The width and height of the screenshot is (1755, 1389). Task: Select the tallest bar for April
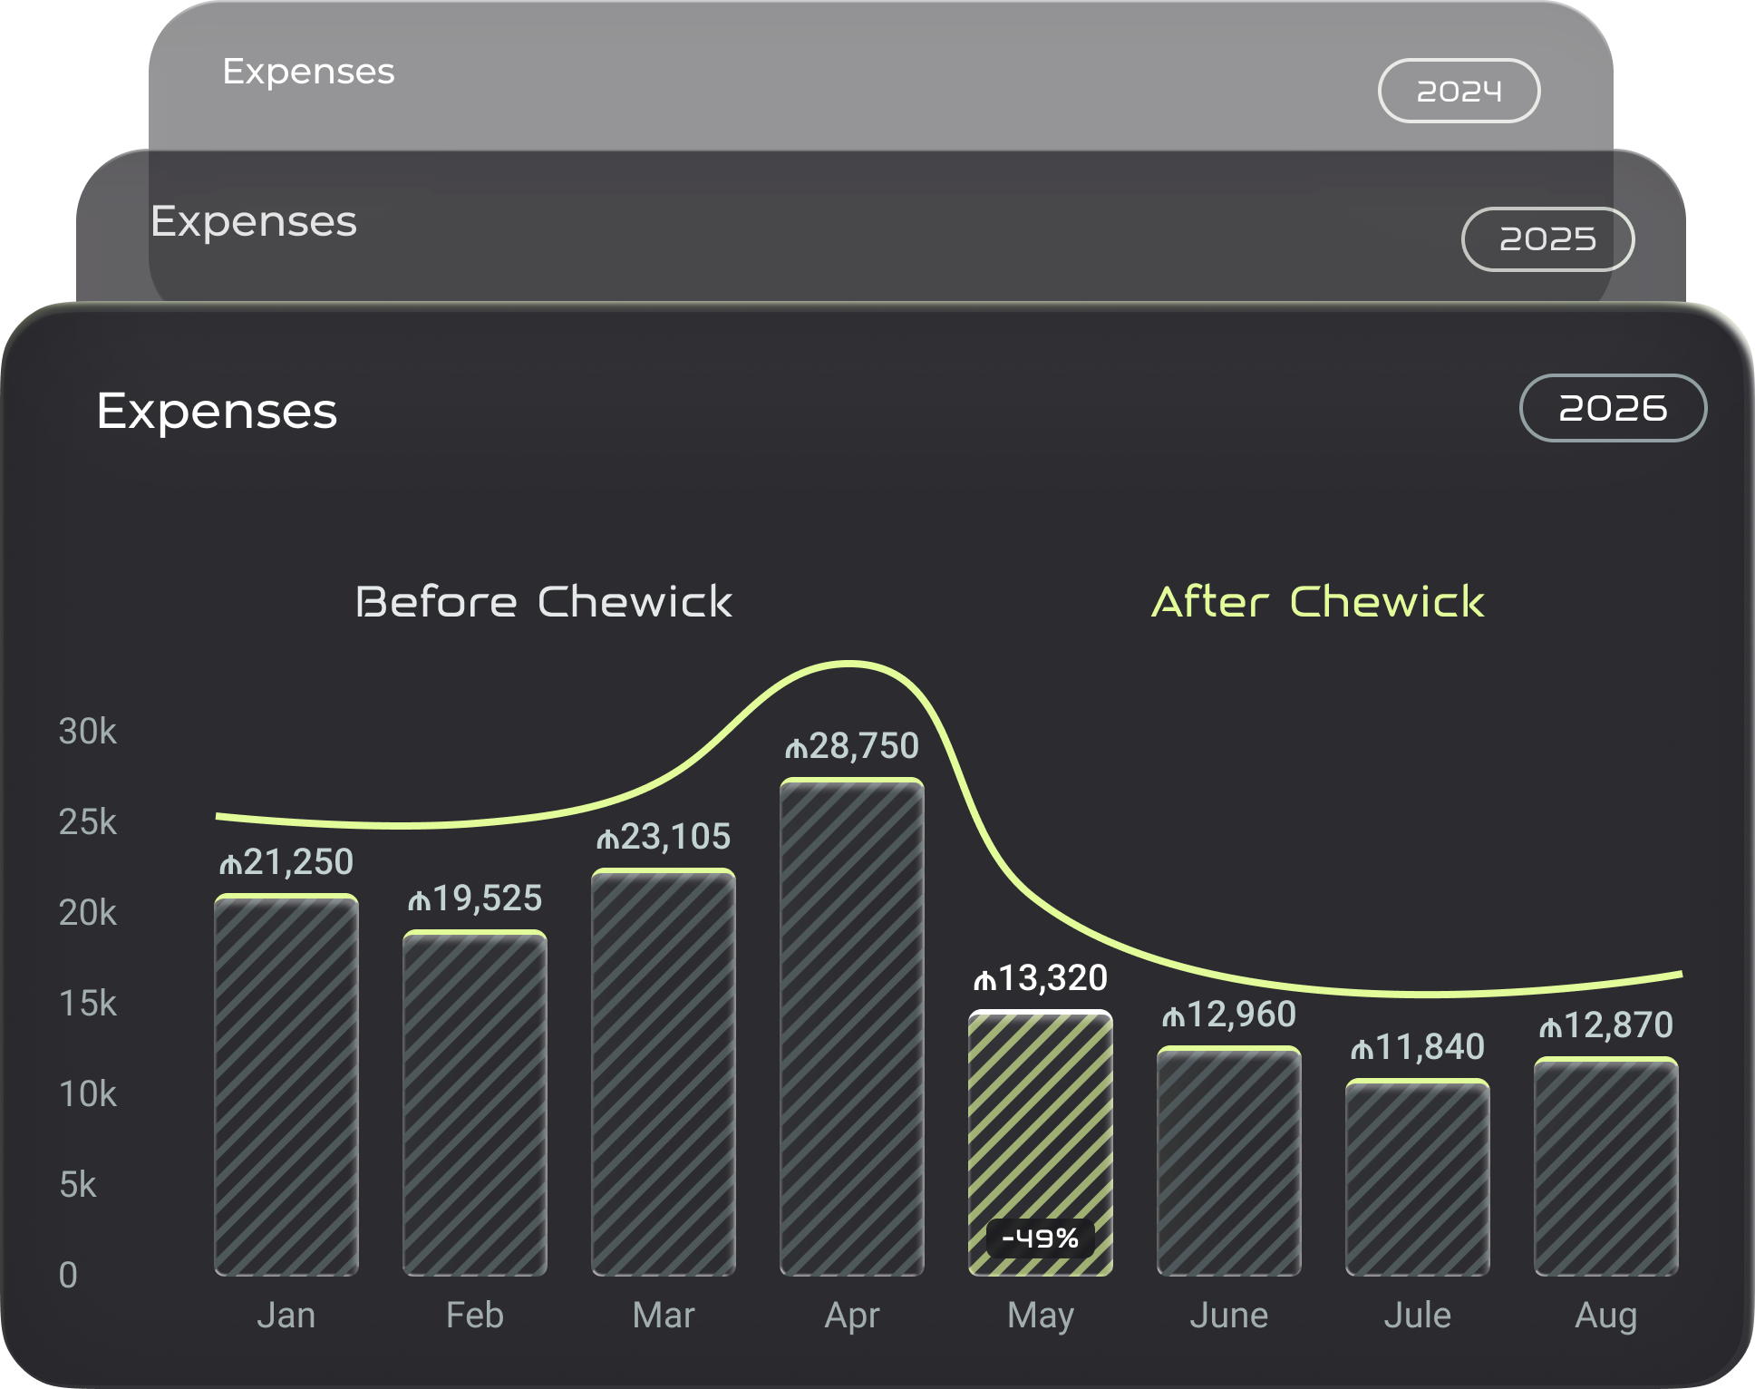pos(852,1026)
